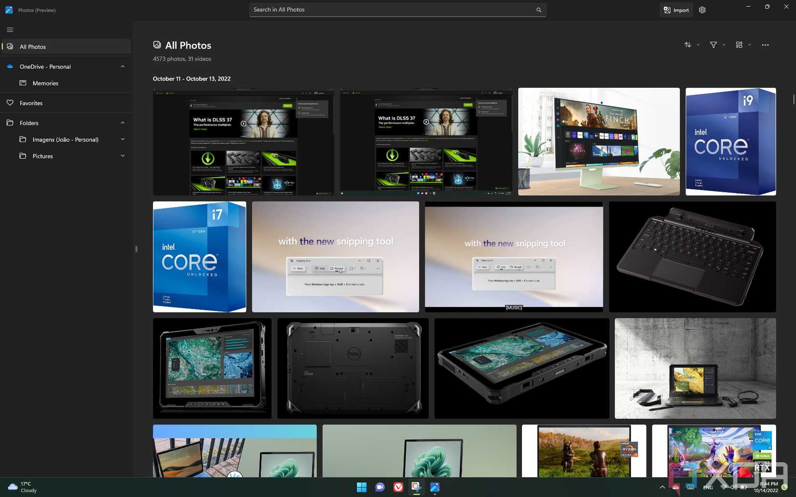Viewport: 796px width, 497px height.
Task: Open Photos settings via the gear icon
Action: (x=702, y=10)
